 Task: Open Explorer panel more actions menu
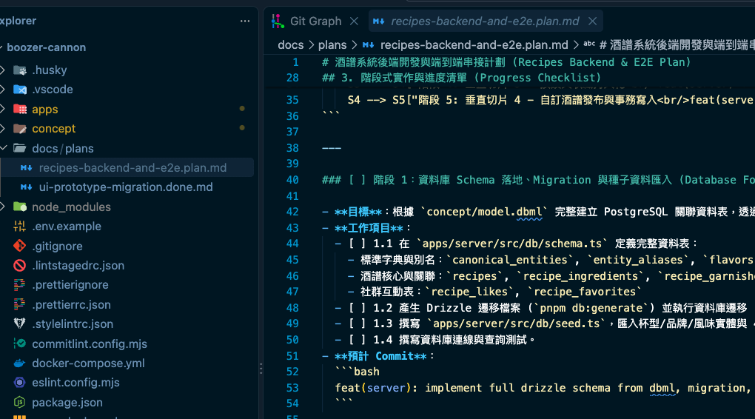coord(244,21)
